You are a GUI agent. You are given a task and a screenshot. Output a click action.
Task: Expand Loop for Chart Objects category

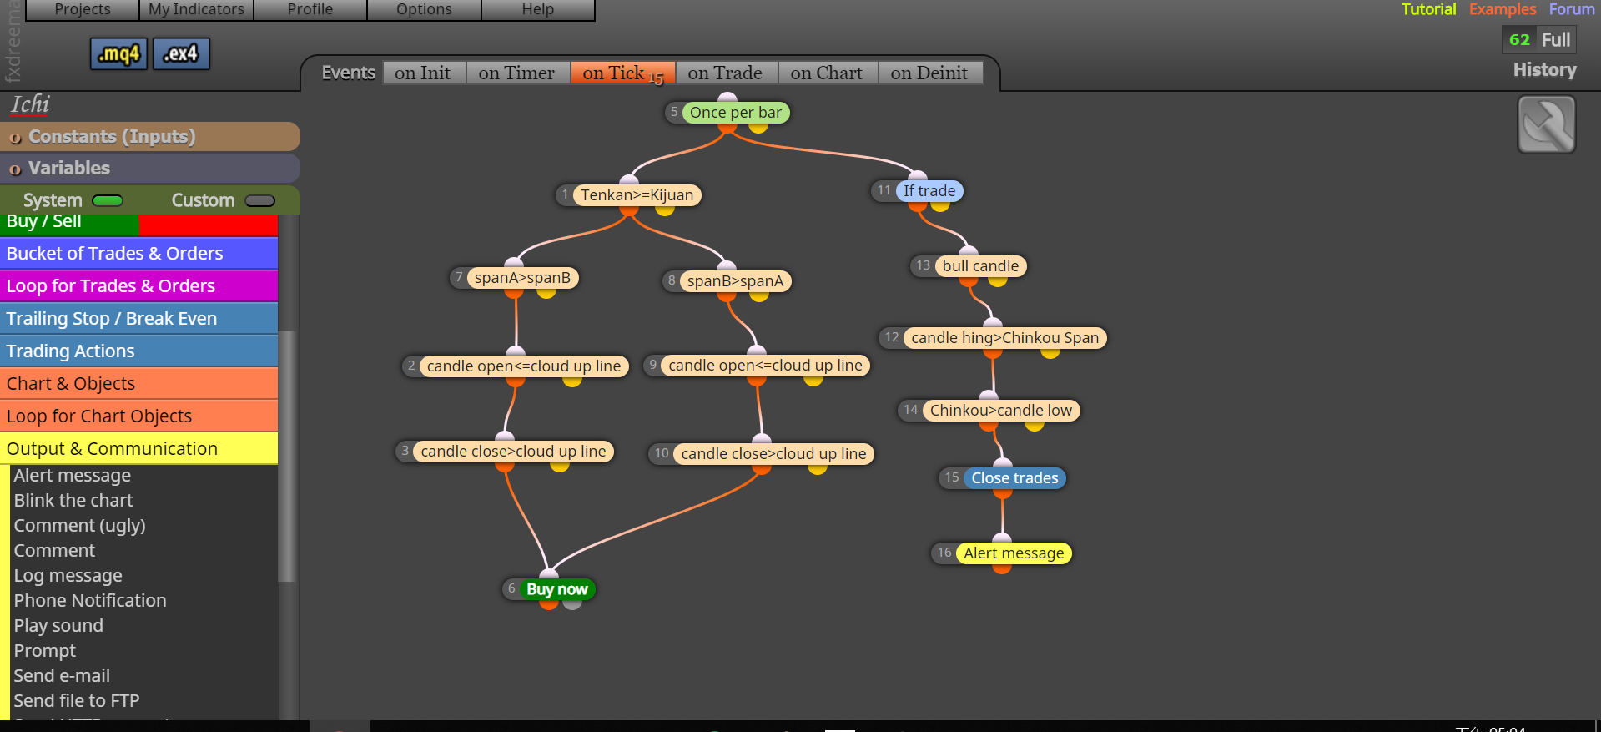tap(138, 416)
